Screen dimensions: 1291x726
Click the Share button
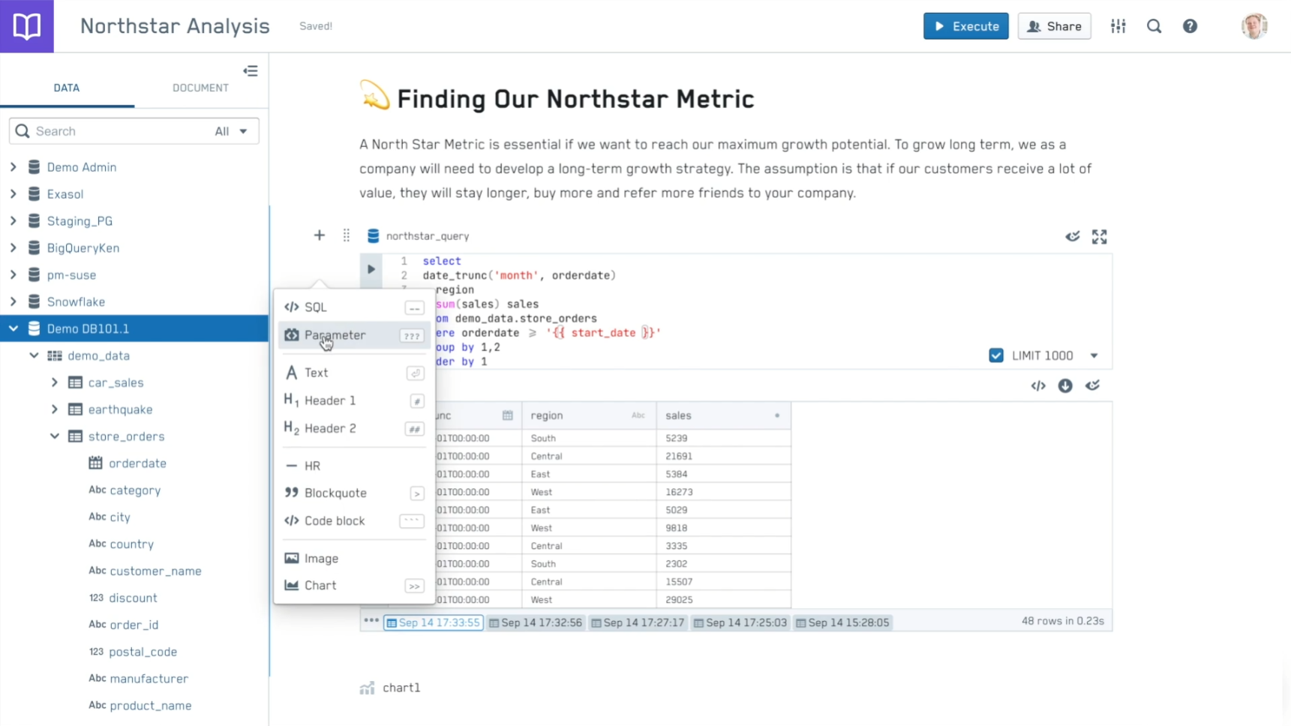(1054, 26)
